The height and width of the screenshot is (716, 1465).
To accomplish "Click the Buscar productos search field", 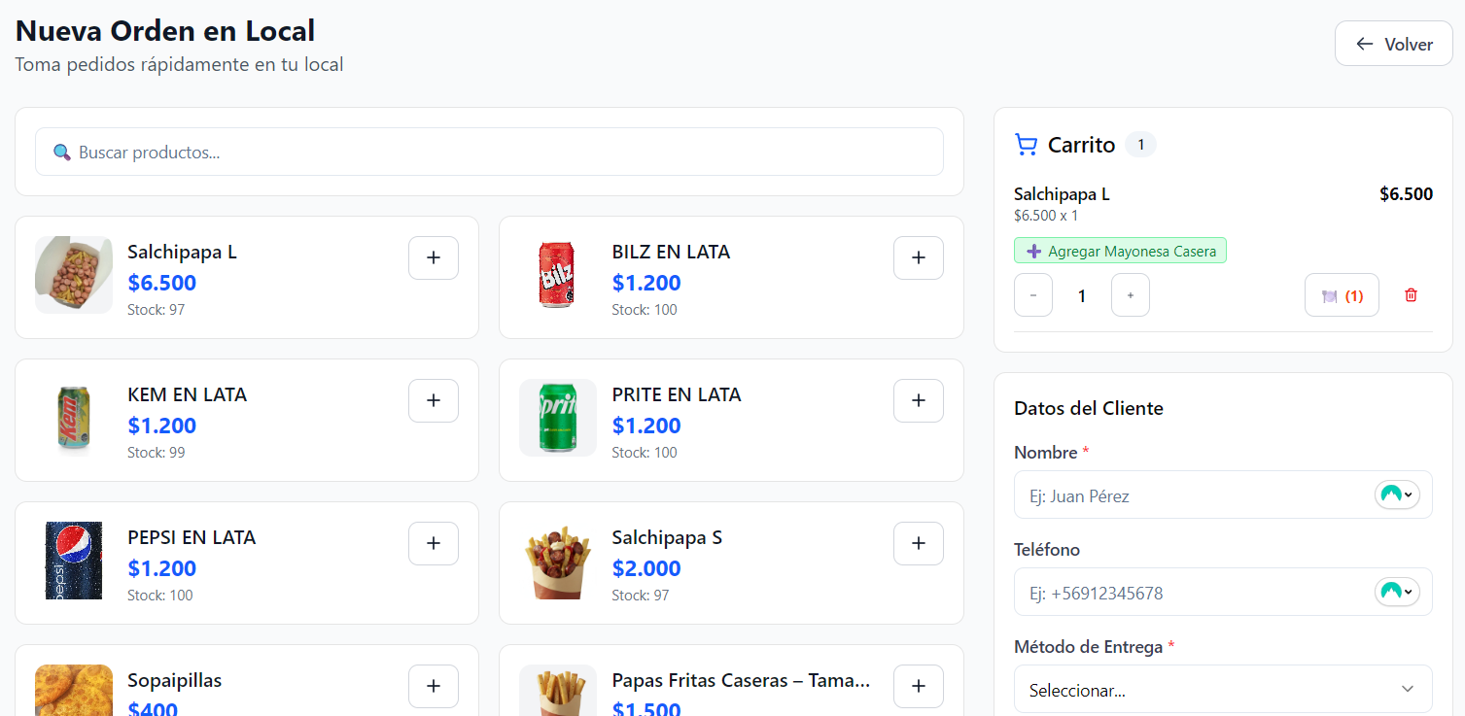I will click(x=486, y=152).
